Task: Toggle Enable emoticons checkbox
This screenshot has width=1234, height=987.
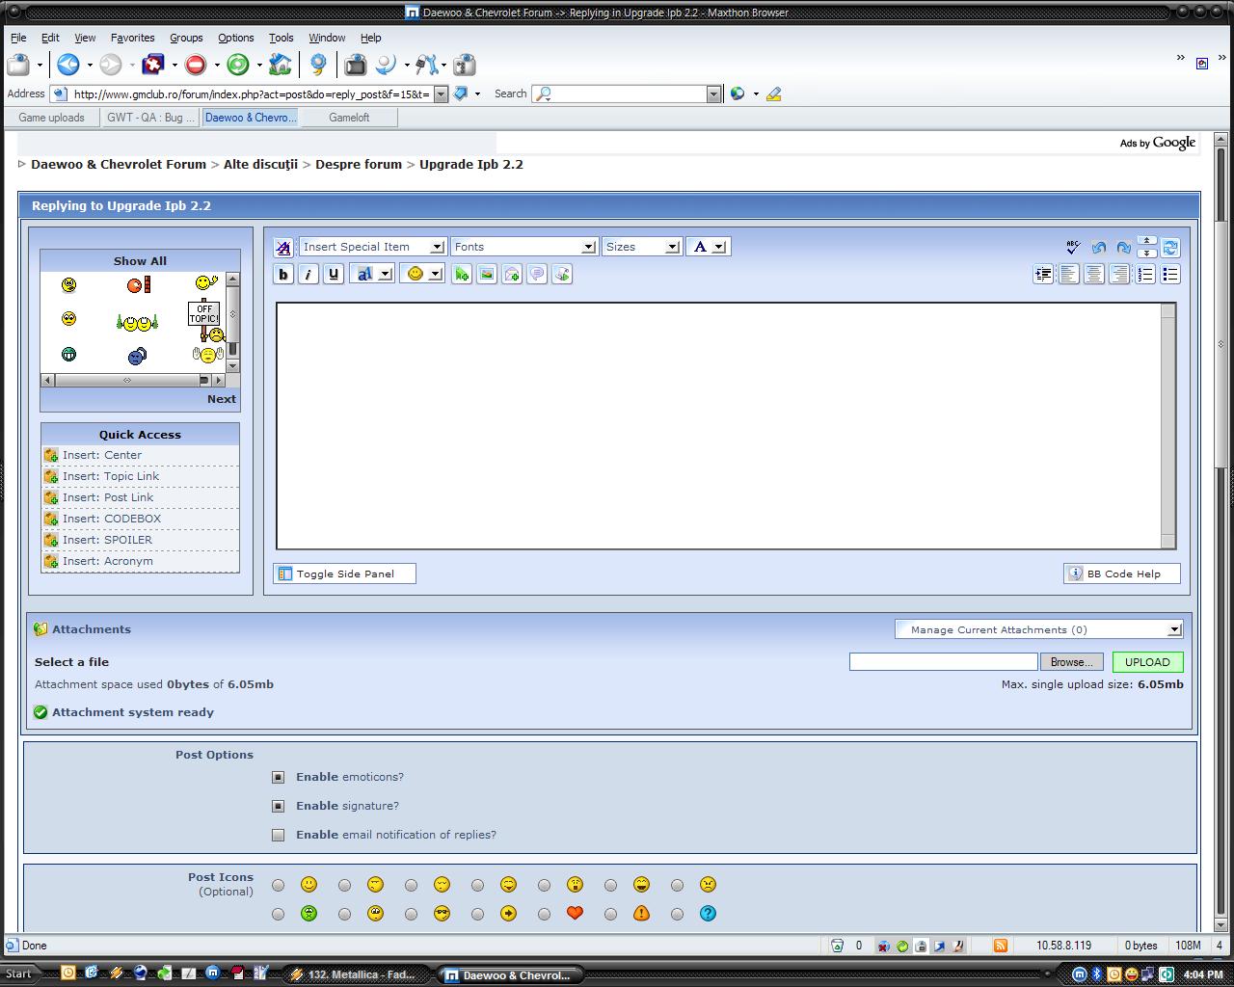Action: pos(278,777)
